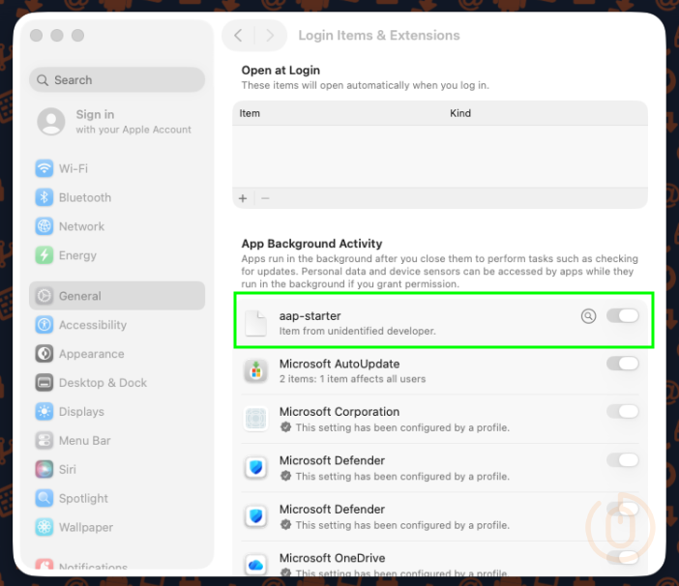
Task: Open Wi-Fi settings pane
Action: tap(117, 168)
